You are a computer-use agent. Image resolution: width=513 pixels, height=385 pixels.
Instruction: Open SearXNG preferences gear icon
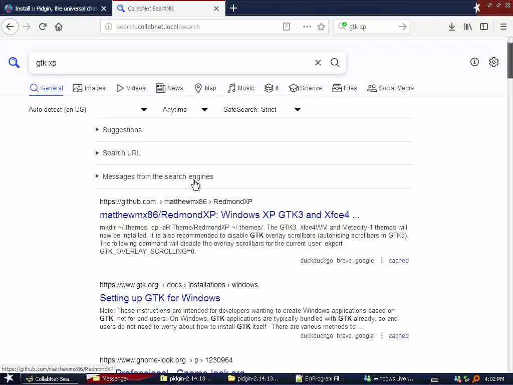coord(493,62)
